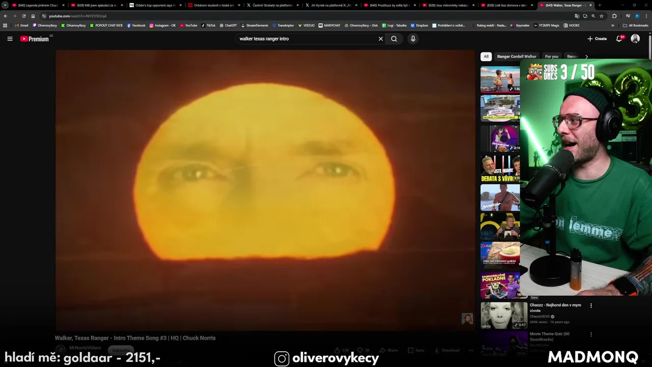Click the Download button under the video
The height and width of the screenshot is (367, 652).
[x=447, y=350]
